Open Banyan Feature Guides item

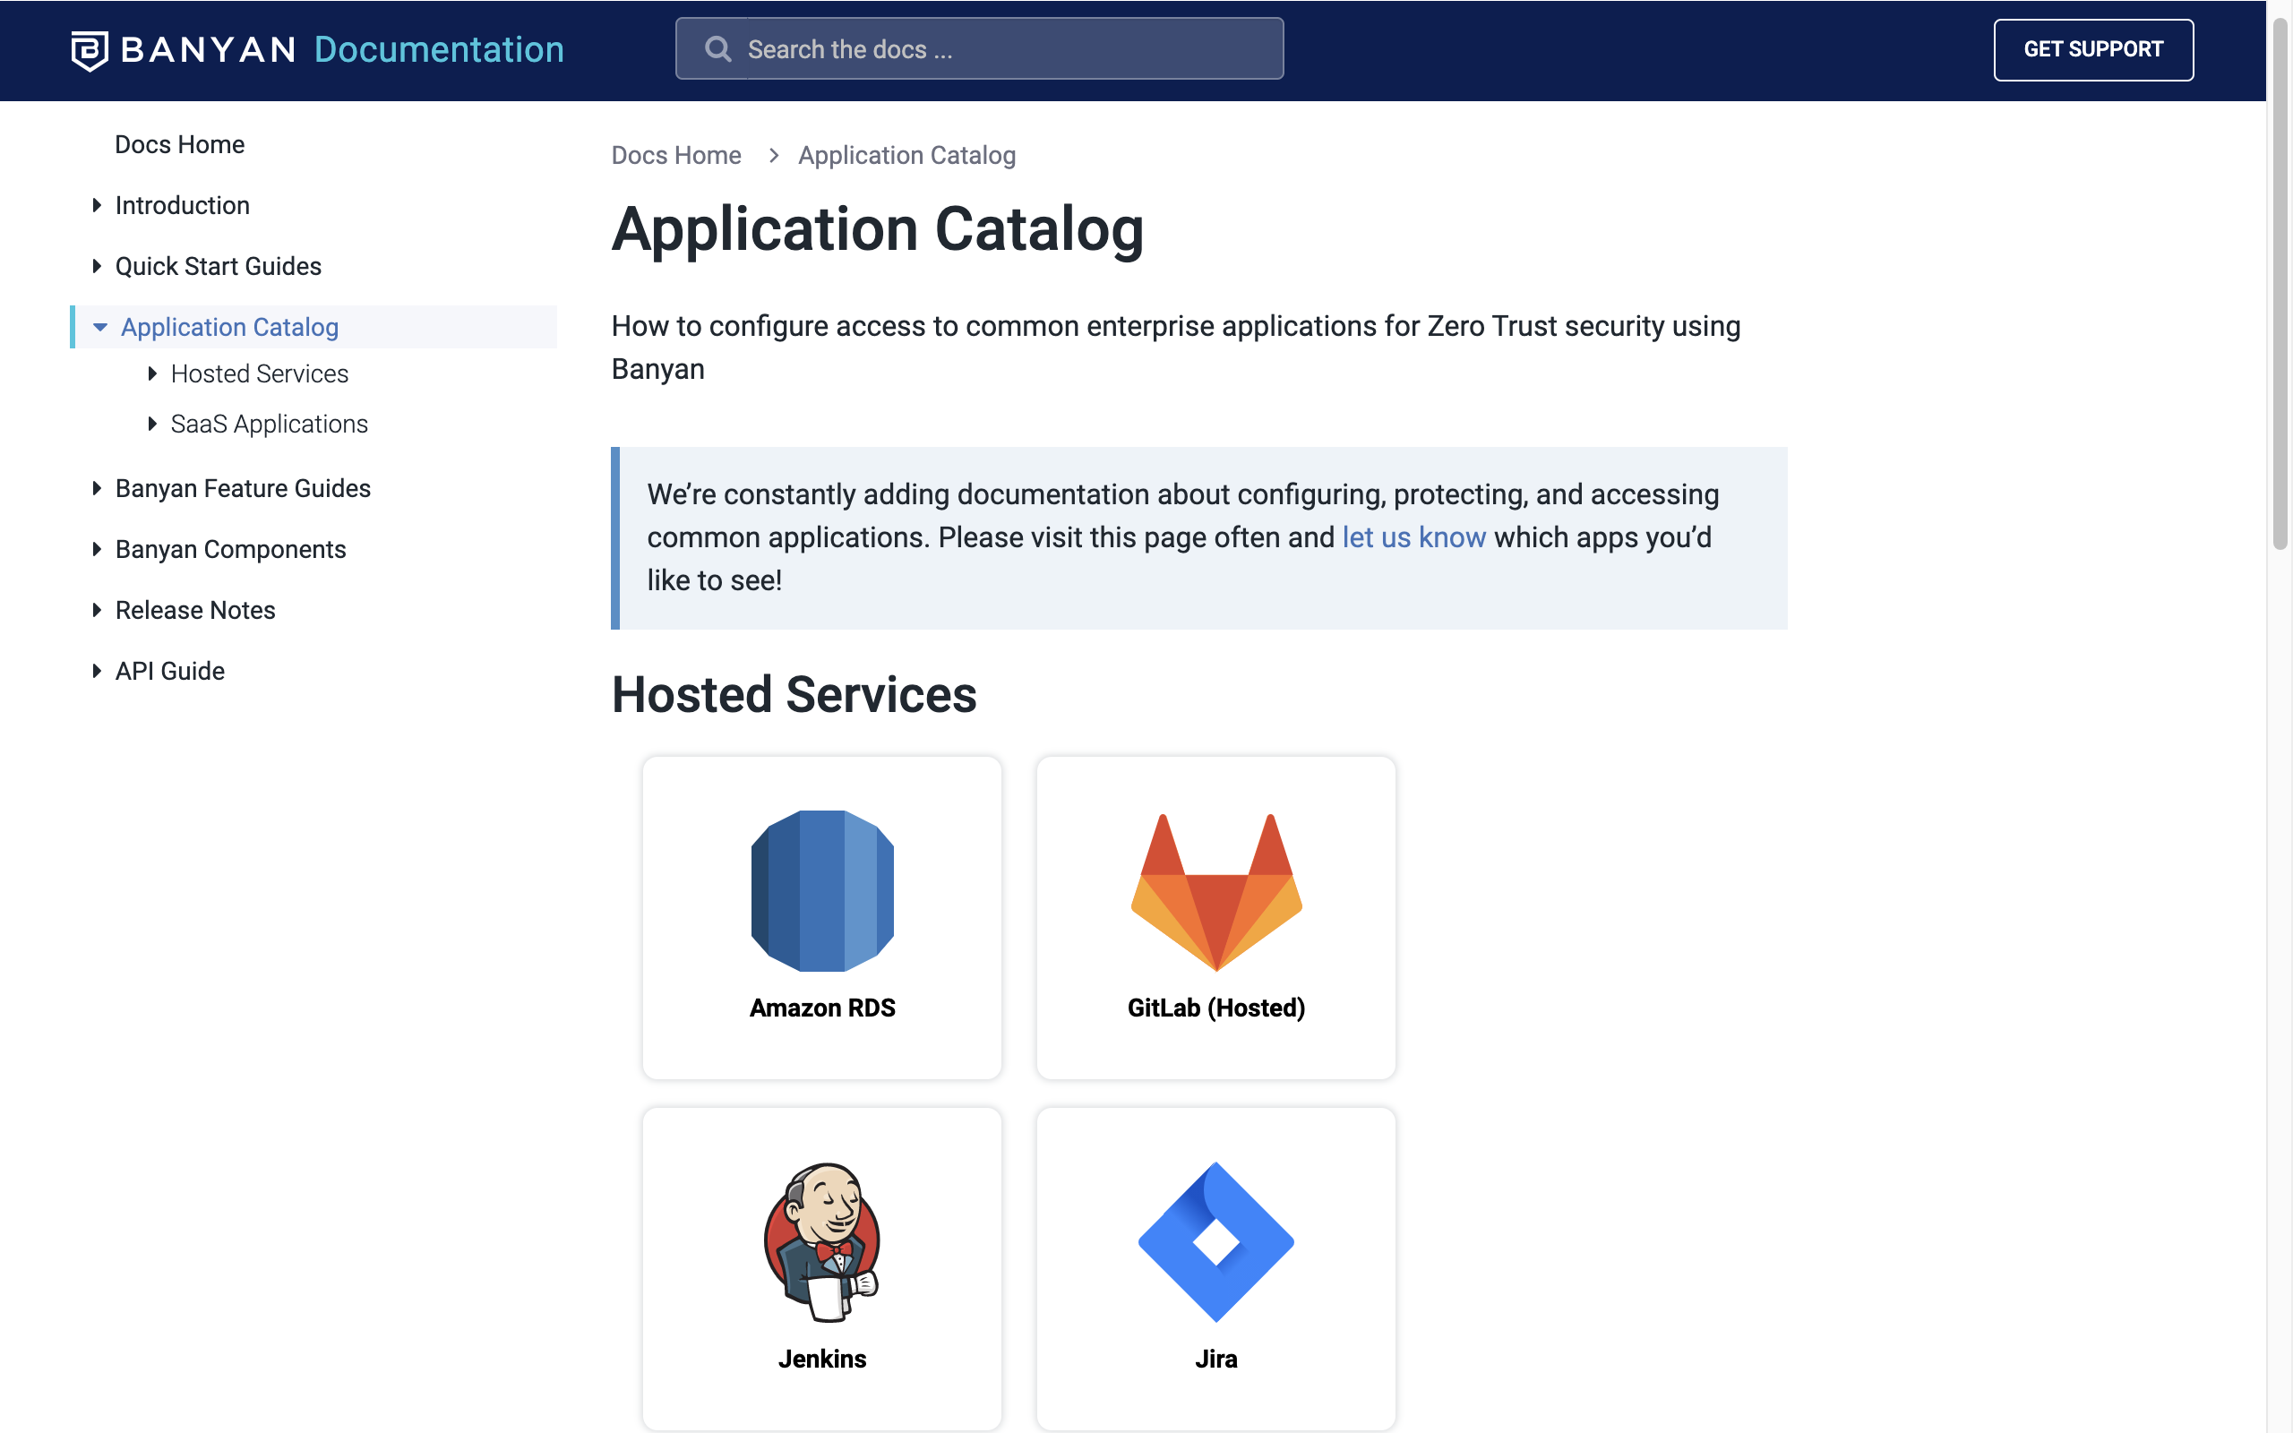[x=243, y=488]
